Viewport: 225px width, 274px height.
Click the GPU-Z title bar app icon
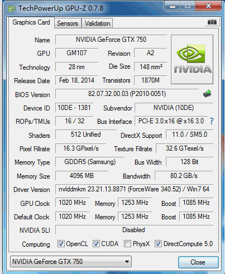(11, 8)
